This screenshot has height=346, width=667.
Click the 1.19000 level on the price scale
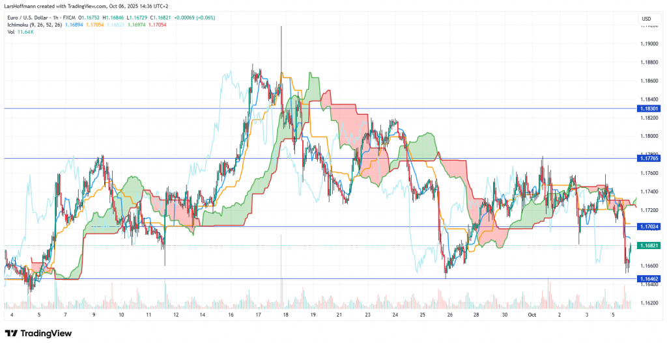tap(647, 44)
